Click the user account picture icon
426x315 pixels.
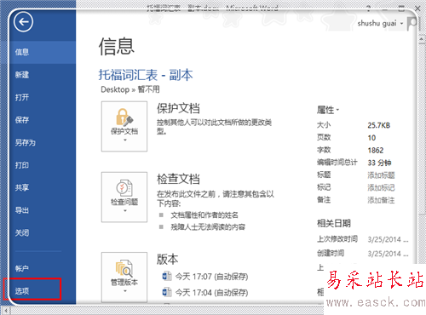[x=412, y=24]
